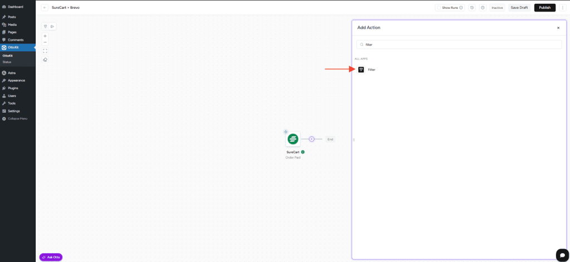Toggle the Inactive workflow status

click(497, 8)
